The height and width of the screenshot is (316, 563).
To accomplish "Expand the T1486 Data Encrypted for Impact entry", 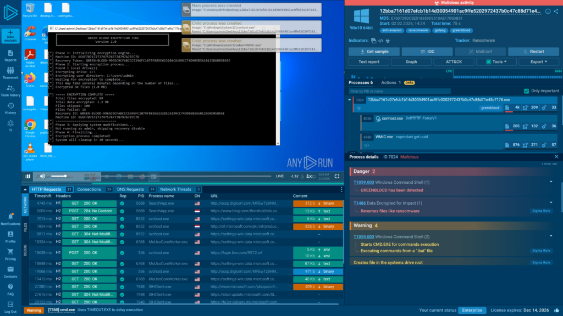I will click(x=550, y=203).
